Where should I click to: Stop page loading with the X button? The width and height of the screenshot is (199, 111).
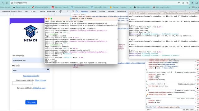[2, 3]
